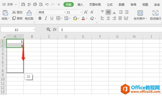Select cell A2 containing 4

point(15,46)
